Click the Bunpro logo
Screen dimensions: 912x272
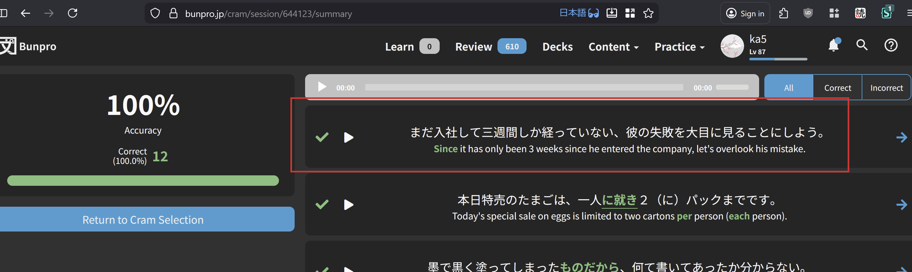coord(28,46)
